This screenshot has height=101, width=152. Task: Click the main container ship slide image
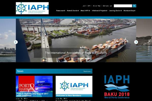[76, 40]
